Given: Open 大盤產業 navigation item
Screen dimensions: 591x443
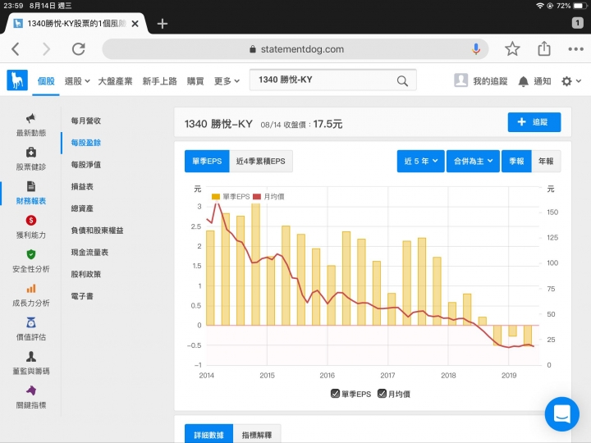Looking at the screenshot, I should 115,81.
